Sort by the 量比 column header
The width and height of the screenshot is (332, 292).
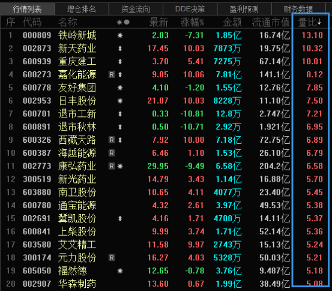309,22
